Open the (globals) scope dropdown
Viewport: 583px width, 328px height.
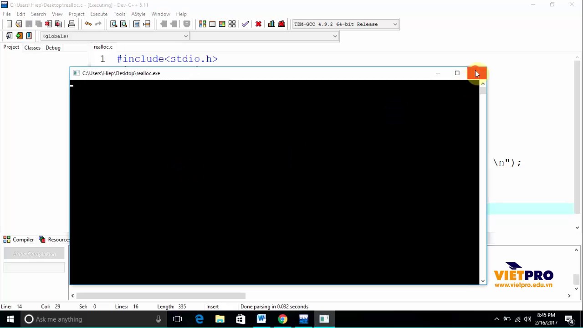(x=115, y=36)
